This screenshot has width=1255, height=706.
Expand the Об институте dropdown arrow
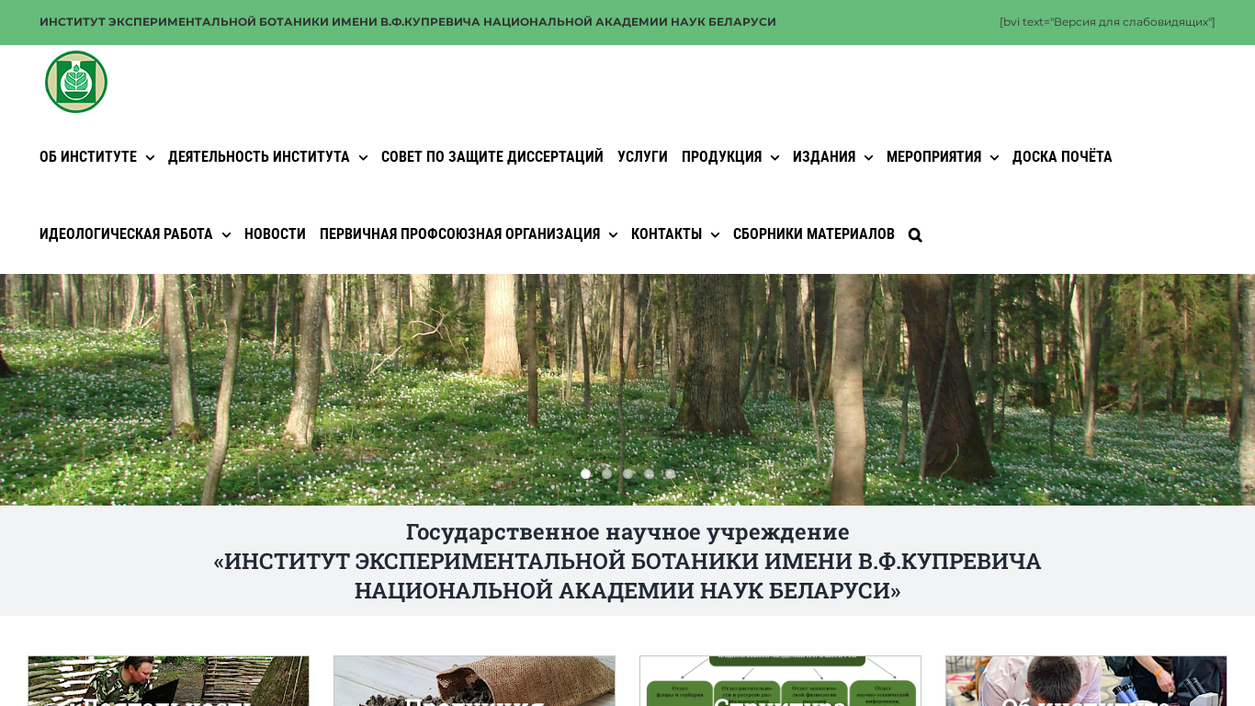coord(150,158)
